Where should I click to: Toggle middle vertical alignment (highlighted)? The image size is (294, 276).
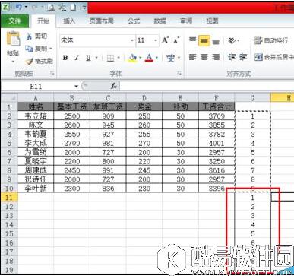pyautogui.click(x=204, y=40)
